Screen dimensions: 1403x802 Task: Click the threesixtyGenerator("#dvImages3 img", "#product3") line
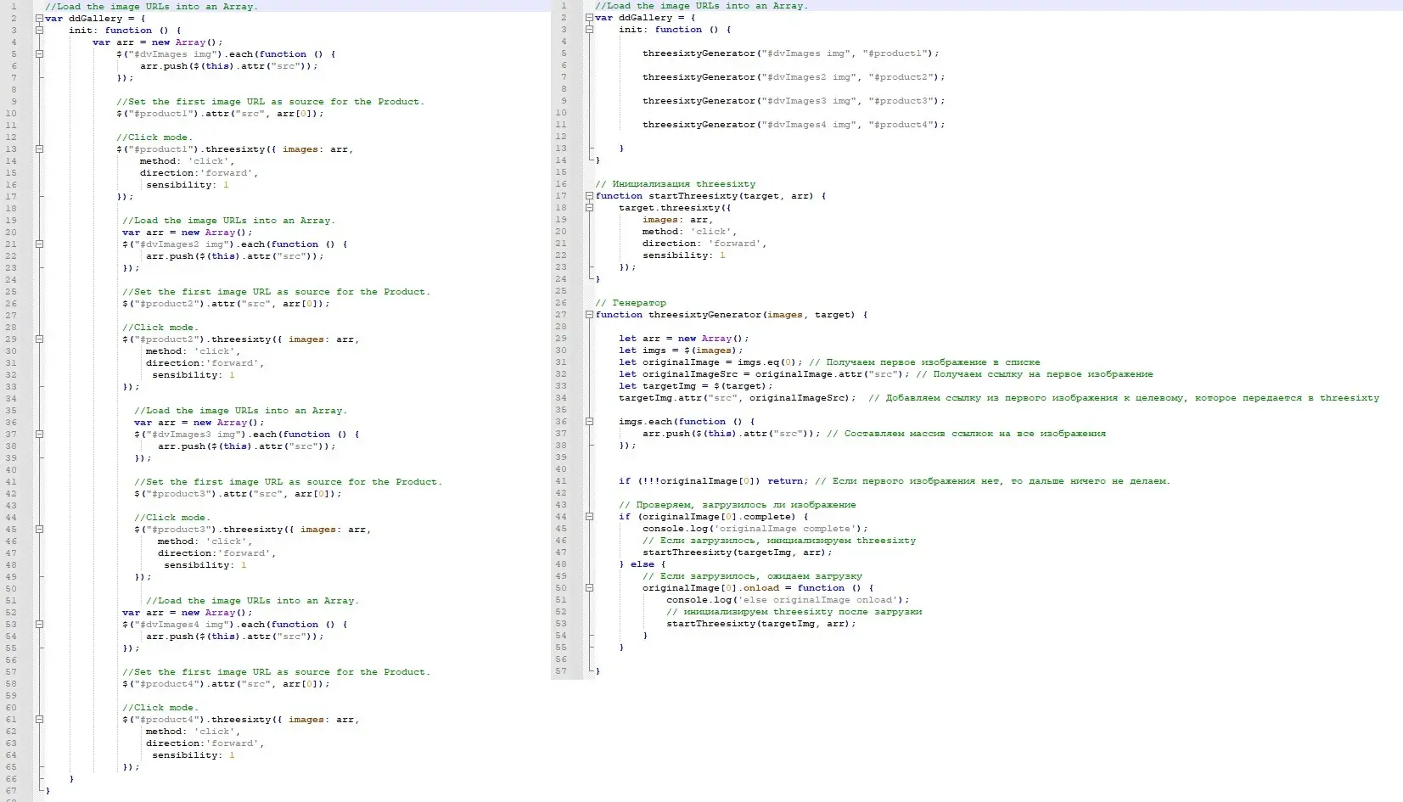click(794, 101)
